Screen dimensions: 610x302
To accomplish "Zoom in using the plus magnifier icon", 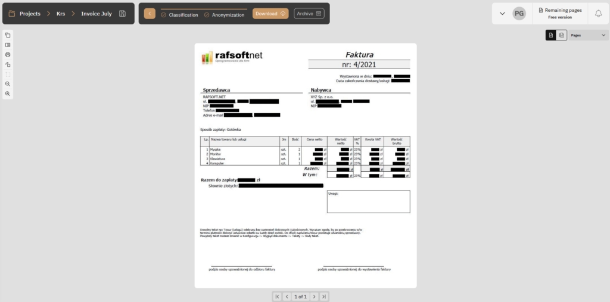I will pos(8,94).
